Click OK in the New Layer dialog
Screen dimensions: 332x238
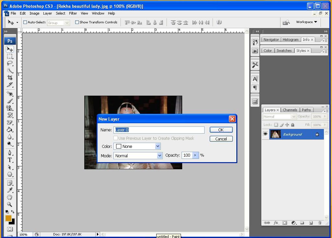point(221,129)
